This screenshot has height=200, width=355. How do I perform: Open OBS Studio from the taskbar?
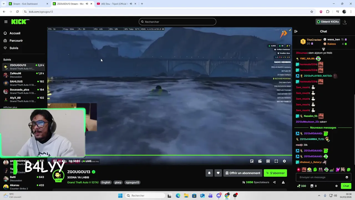235,196
